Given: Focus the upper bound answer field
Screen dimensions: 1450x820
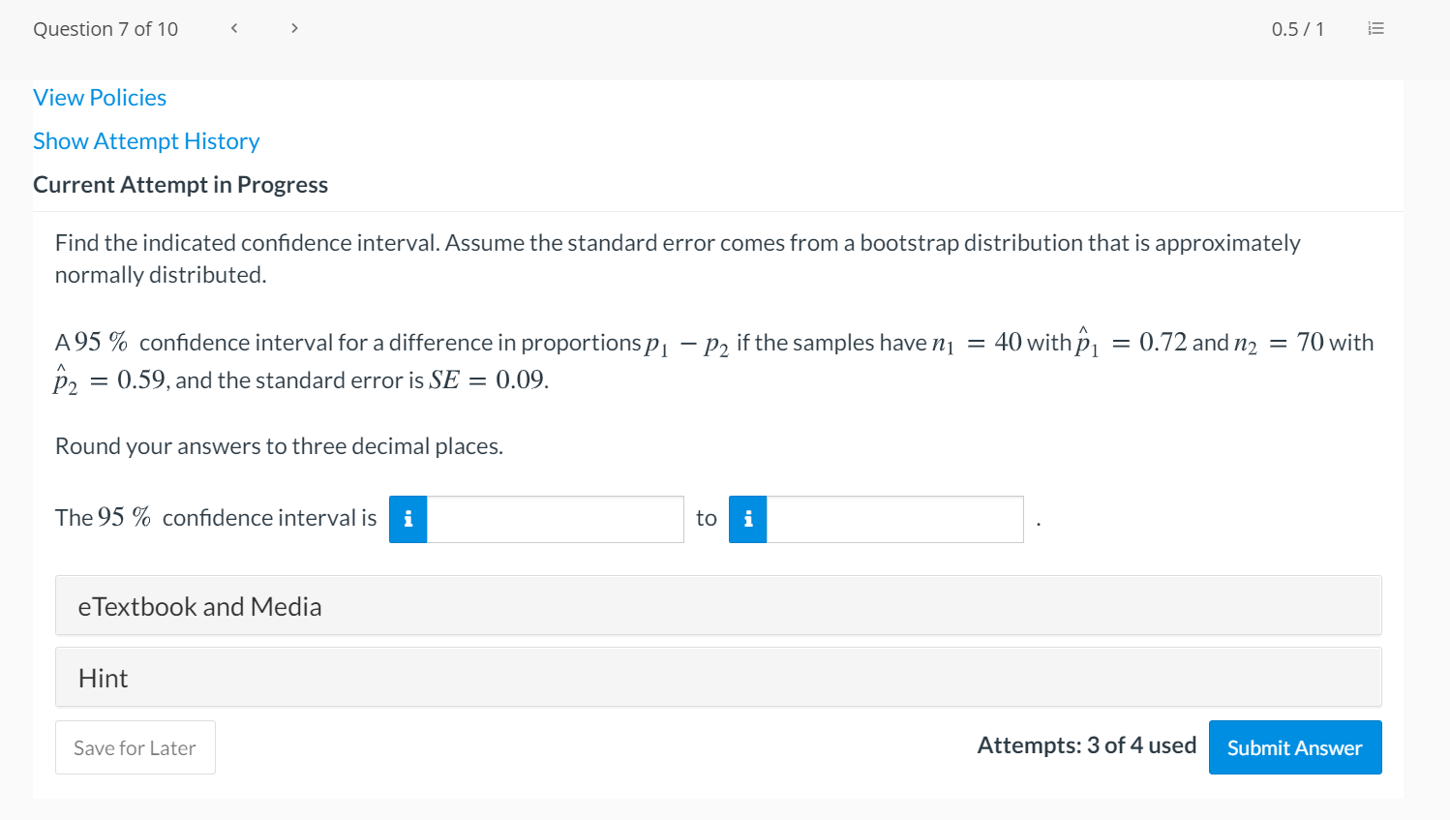Looking at the screenshot, I should tap(894, 520).
